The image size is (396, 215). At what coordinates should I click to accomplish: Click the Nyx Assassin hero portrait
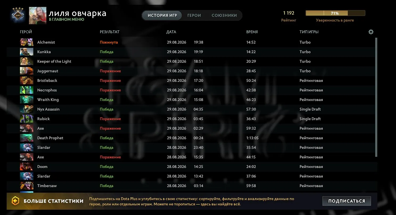27,109
